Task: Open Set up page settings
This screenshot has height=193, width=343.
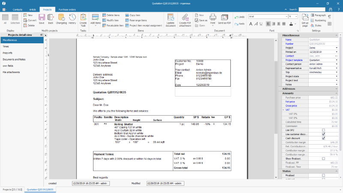Action: pos(304,18)
